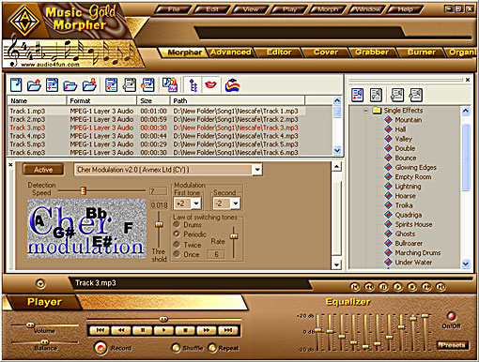Click the Player panel previous-track button
Viewport: 479px width, 362px height.
(x=100, y=330)
